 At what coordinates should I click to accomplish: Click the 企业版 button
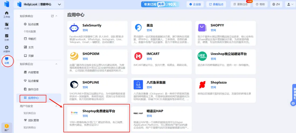[195, 4]
